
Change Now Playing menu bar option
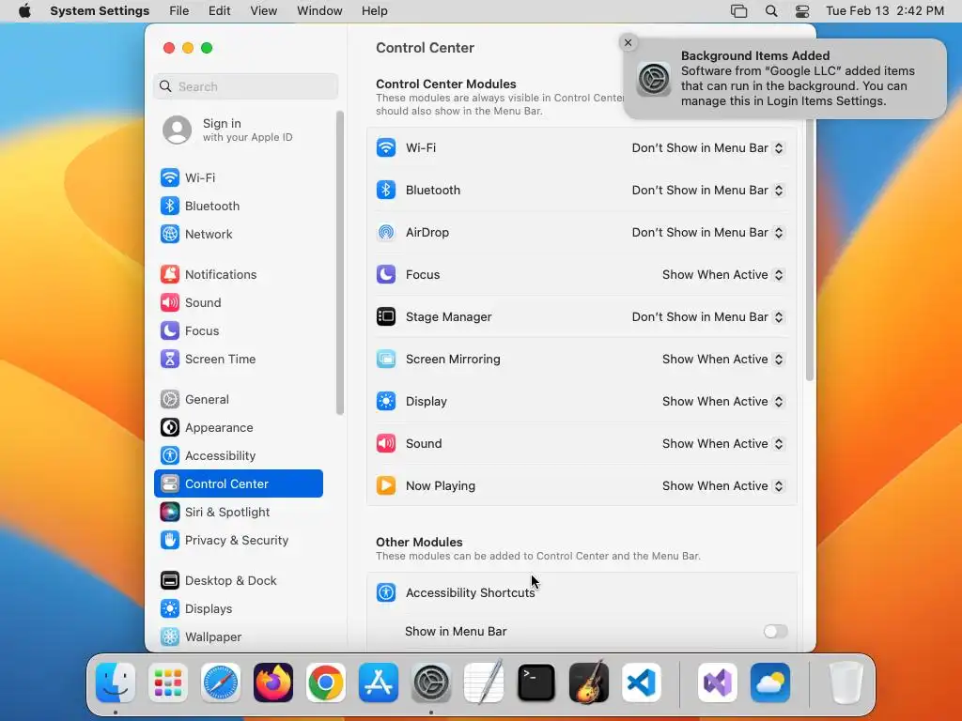(x=722, y=486)
